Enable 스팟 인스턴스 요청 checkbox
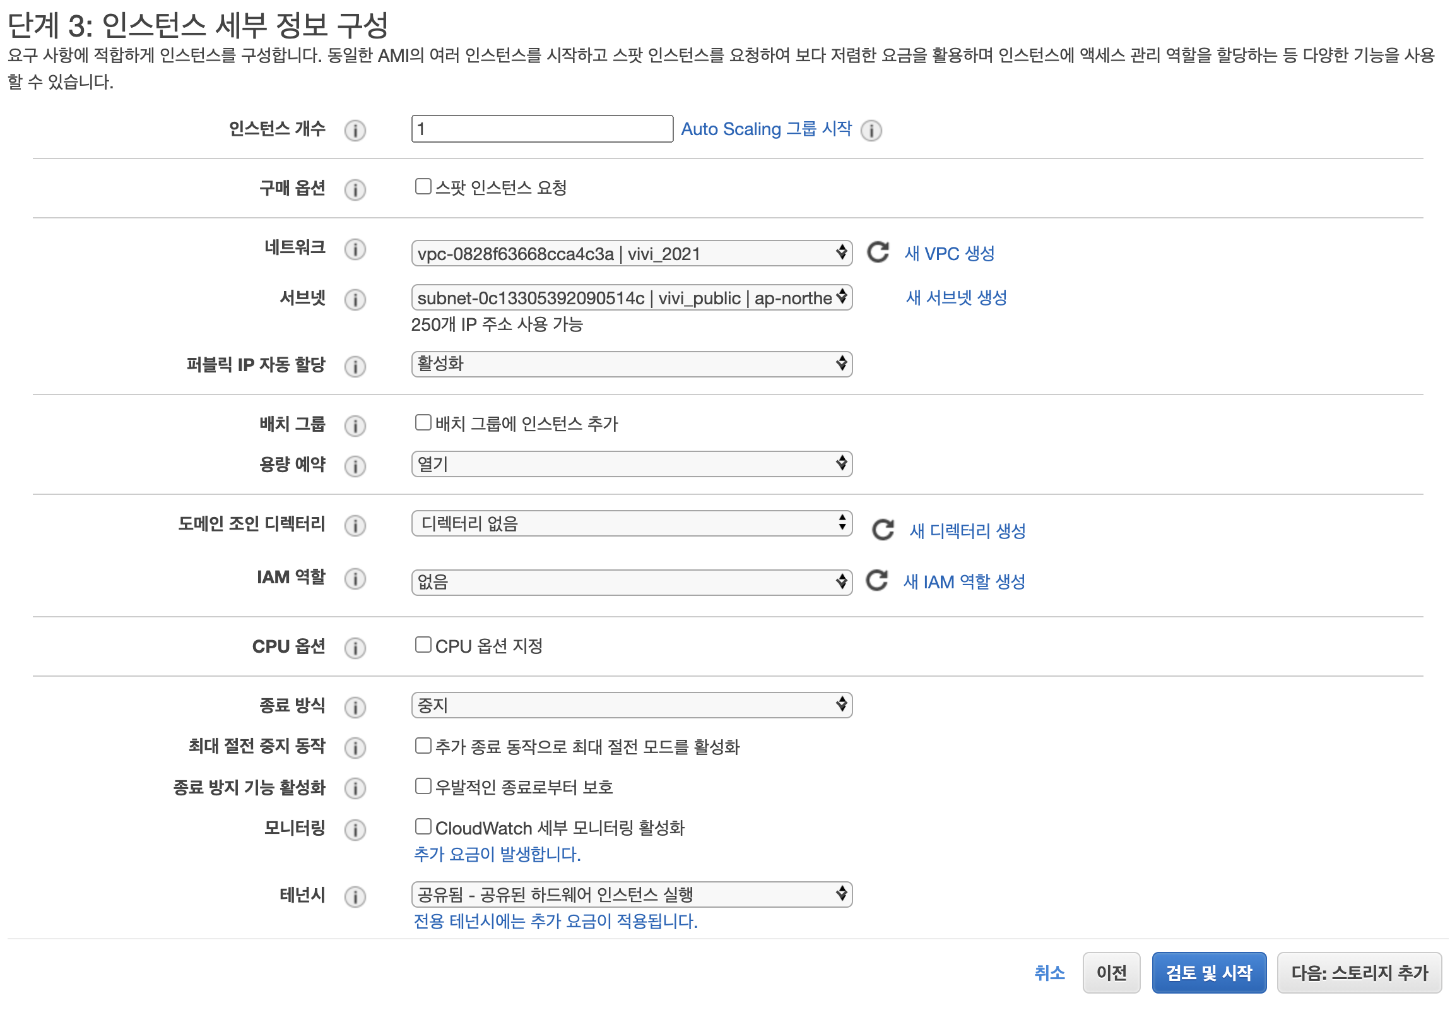The image size is (1450, 1010). tap(423, 186)
